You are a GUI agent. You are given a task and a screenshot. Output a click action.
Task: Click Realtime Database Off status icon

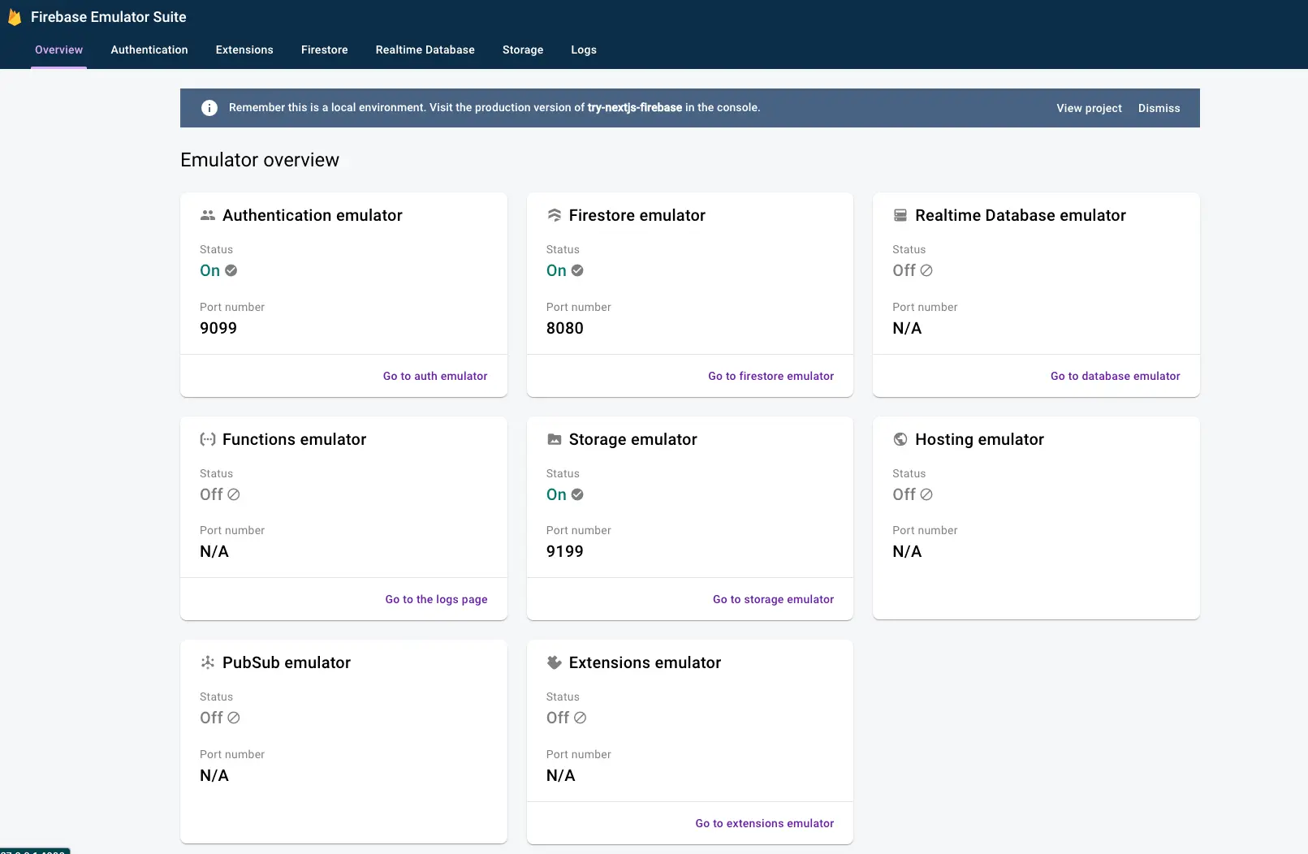926,270
